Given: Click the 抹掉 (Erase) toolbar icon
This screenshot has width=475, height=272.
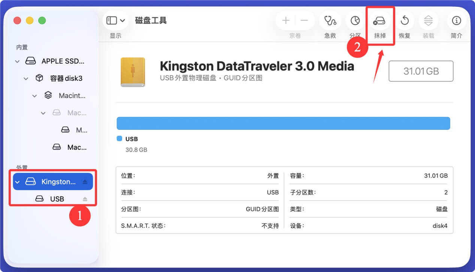Looking at the screenshot, I should tap(379, 21).
